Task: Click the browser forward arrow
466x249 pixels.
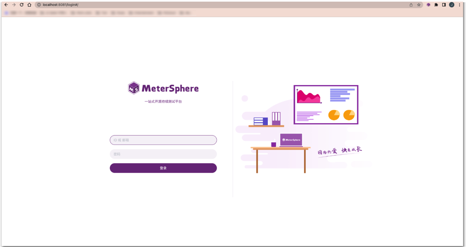Action: tap(14, 5)
